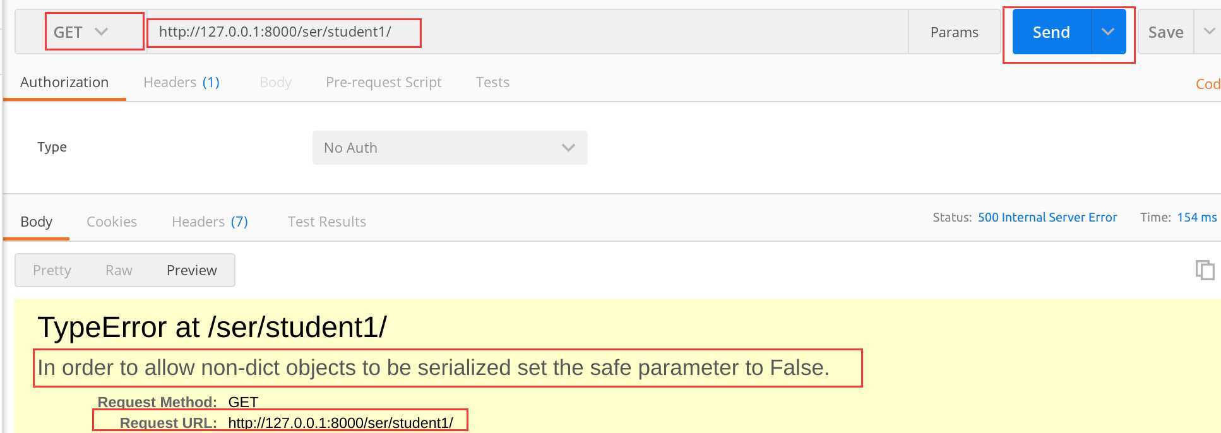Open the Params editor
This screenshot has height=433, width=1221.
tap(954, 32)
